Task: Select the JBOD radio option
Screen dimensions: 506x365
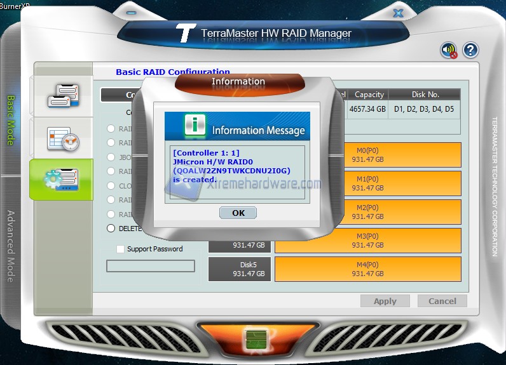Action: 111,157
